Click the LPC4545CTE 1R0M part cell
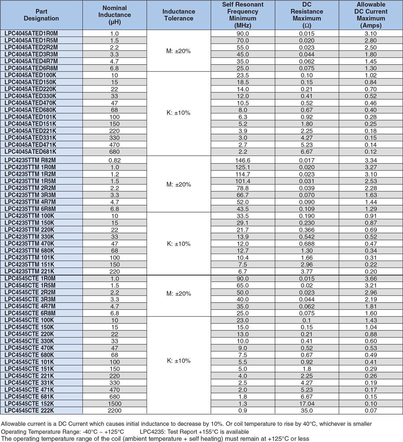403x442 pixels. pos(30,279)
